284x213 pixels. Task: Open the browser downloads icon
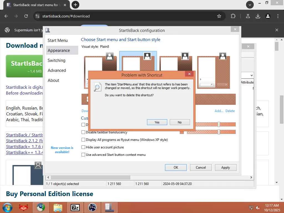click(x=258, y=16)
